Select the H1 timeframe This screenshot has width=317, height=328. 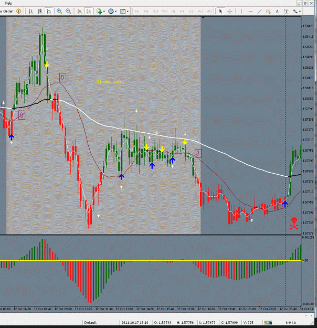tap(173, 12)
